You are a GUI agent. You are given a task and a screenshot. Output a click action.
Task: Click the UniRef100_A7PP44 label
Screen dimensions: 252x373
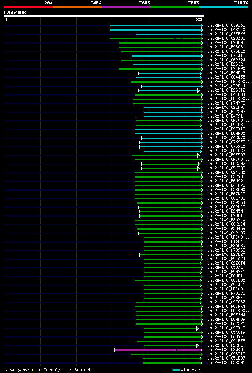click(226, 86)
